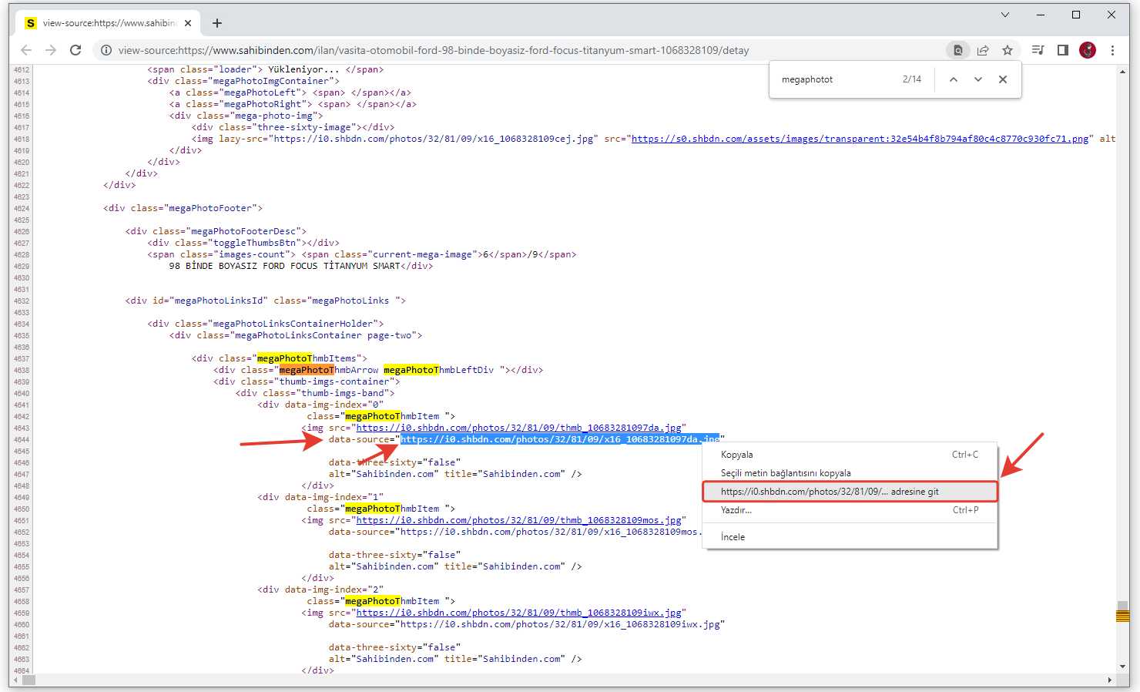Select İncele in the context menu
This screenshot has width=1140, height=692.
pyautogui.click(x=733, y=537)
